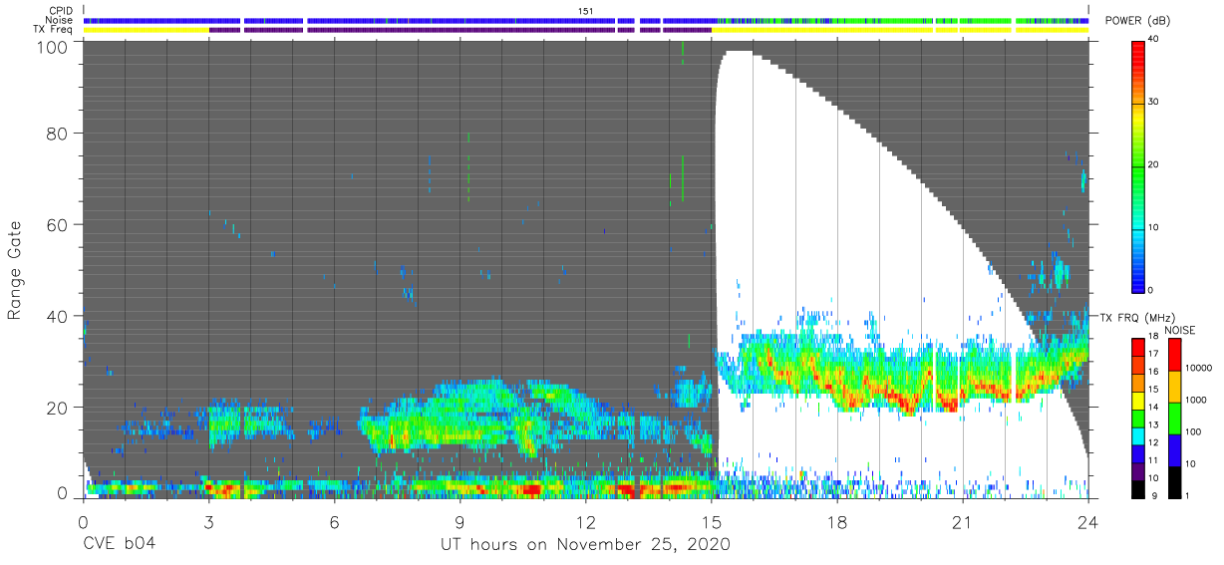Click the purple segment of TX Freq strip

(459, 30)
